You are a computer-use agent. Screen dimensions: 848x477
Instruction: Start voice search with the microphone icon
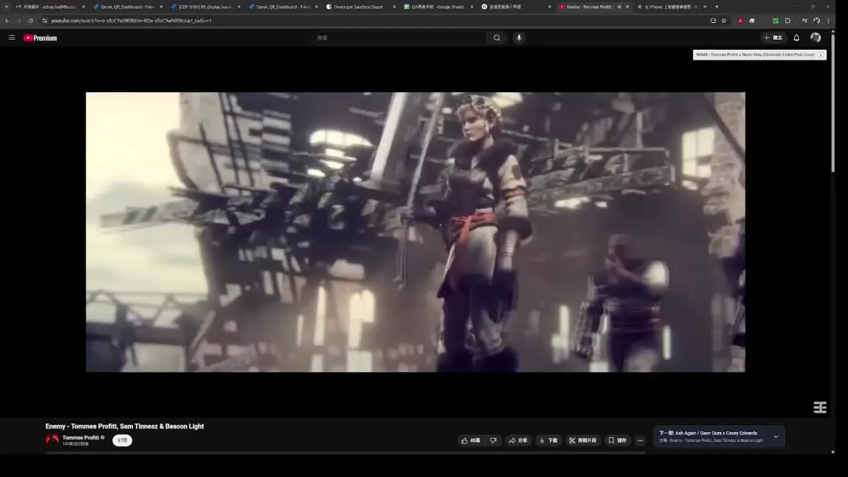(519, 38)
